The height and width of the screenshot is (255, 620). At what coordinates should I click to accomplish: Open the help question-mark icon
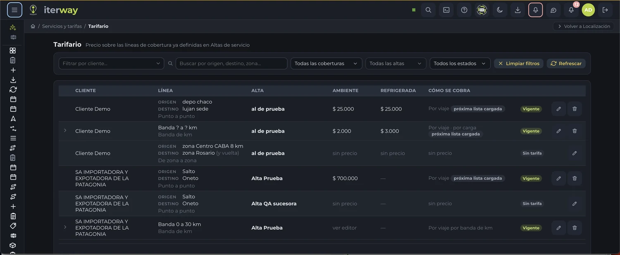(464, 10)
